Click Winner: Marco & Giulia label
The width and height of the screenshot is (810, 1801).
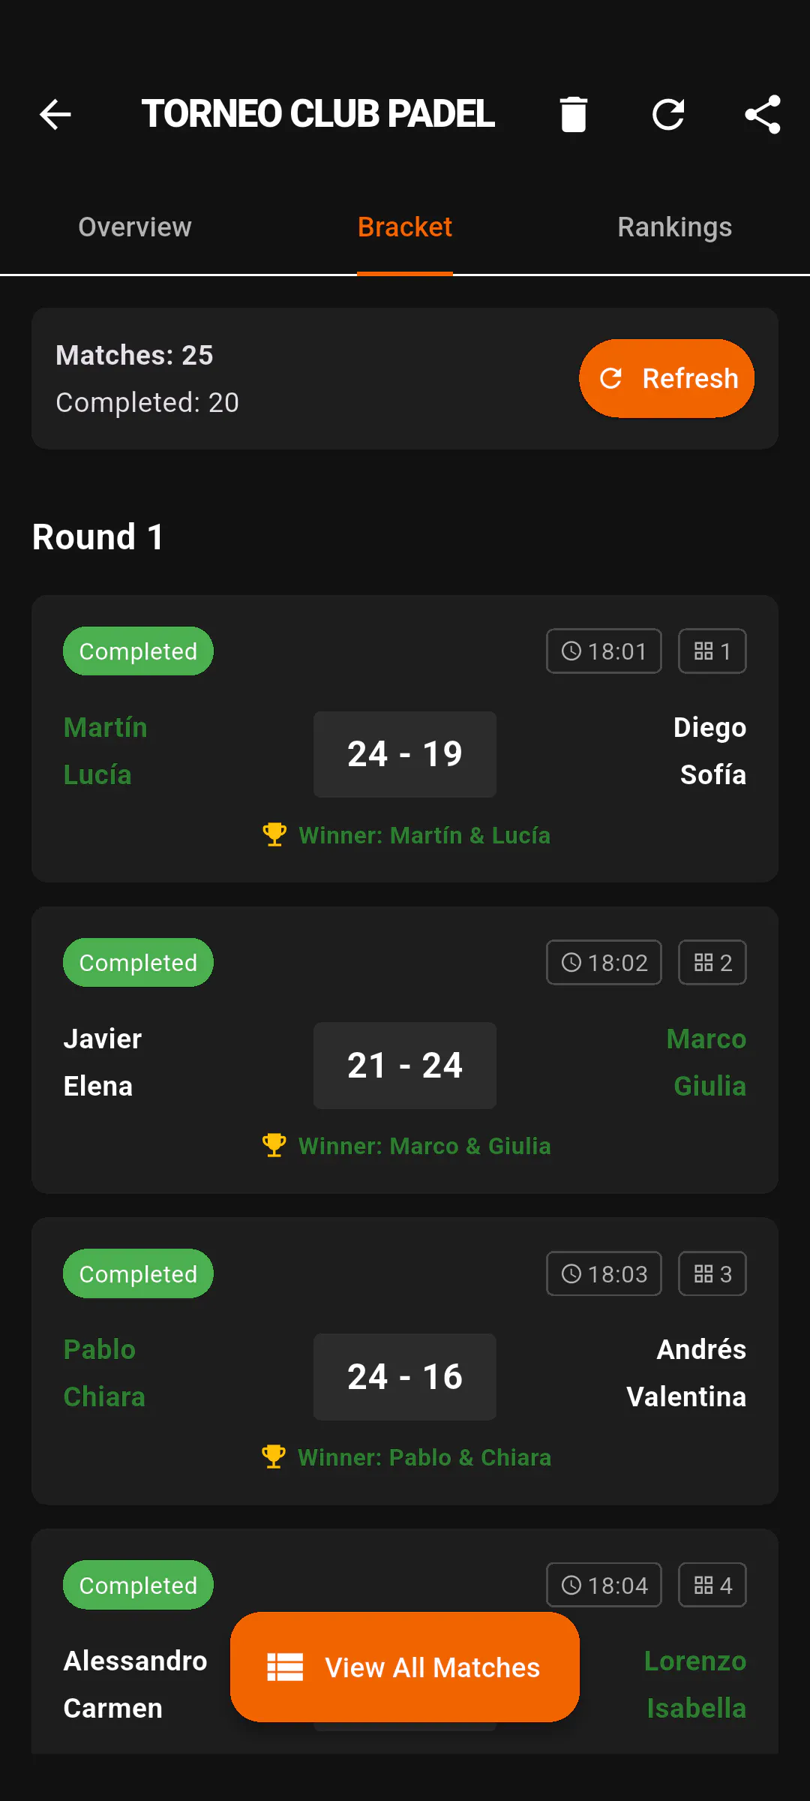click(424, 1146)
